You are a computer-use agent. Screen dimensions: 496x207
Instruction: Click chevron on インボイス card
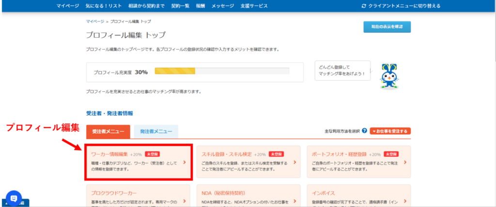pyautogui.click(x=405, y=201)
